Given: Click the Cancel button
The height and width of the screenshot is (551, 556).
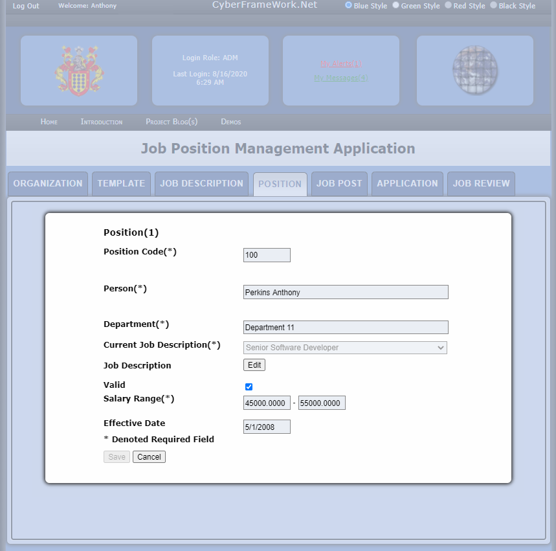Looking at the screenshot, I should [x=149, y=457].
